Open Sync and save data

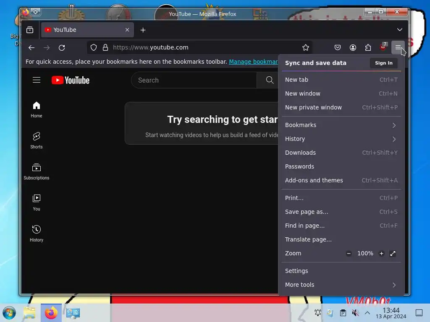[x=316, y=63]
